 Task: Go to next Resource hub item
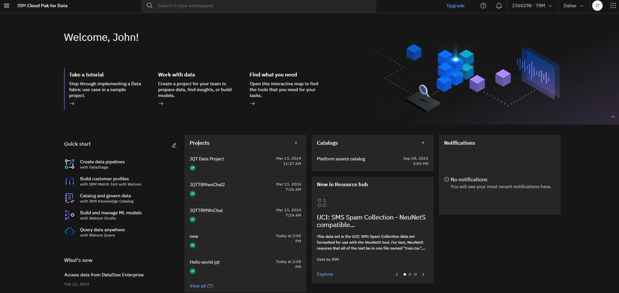(423, 274)
